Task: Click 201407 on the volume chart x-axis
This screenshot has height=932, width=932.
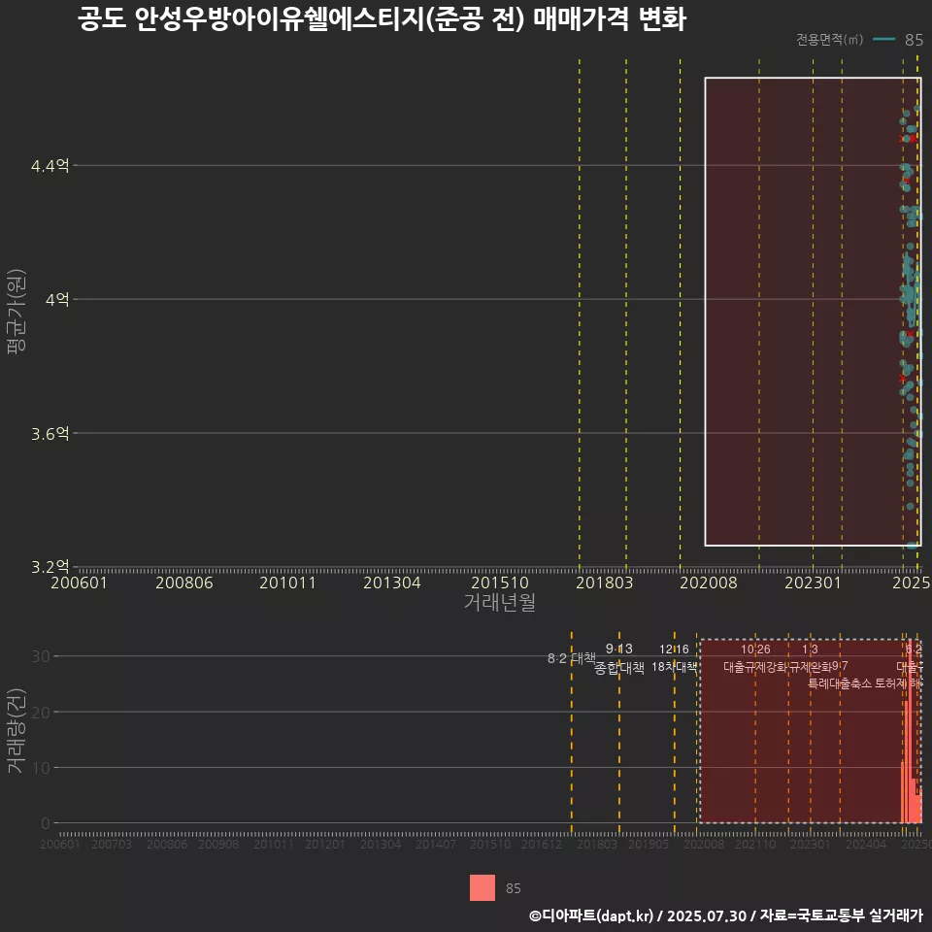Action: tap(435, 845)
